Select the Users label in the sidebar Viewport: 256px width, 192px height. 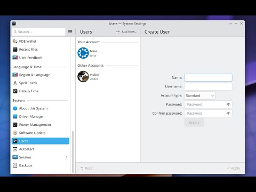(23, 141)
